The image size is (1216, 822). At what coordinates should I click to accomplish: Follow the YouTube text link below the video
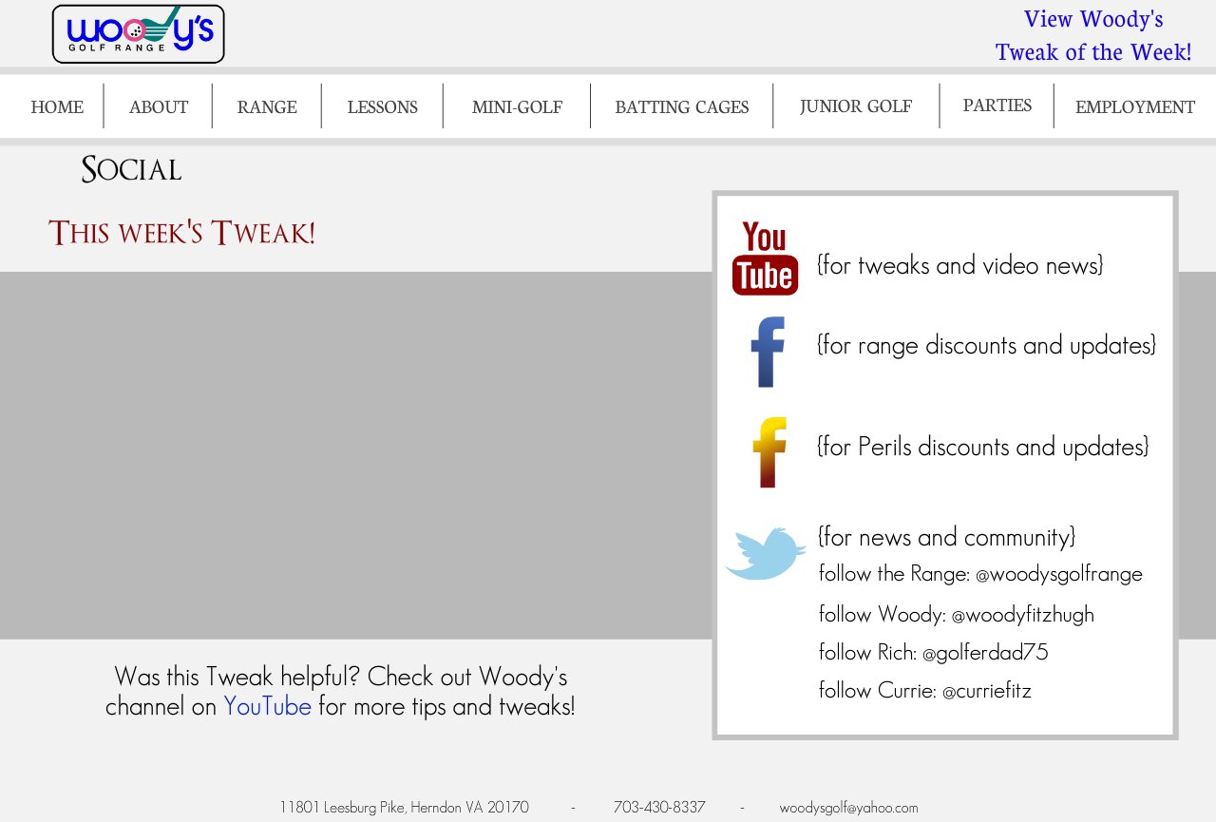click(267, 707)
